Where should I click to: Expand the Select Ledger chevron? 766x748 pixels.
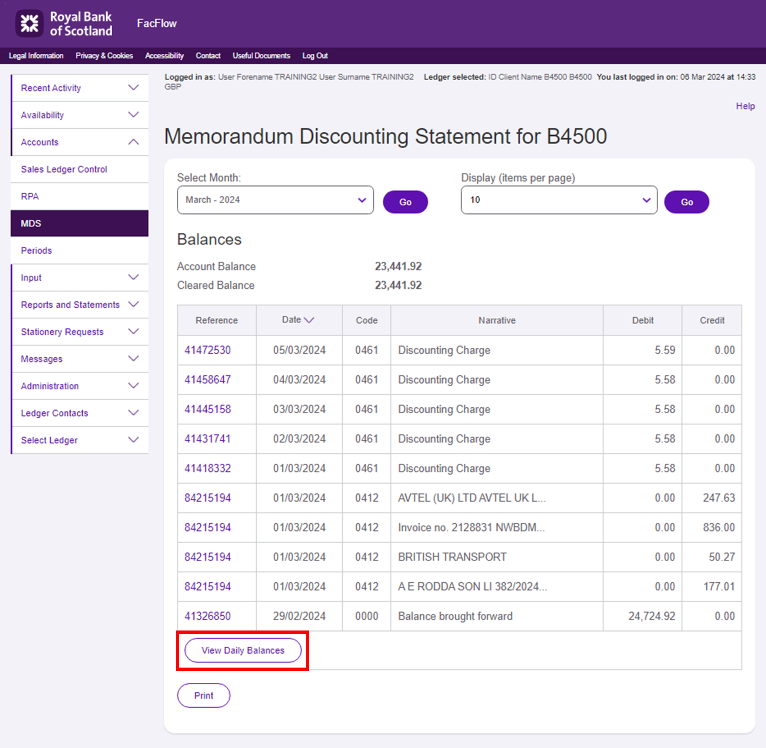[133, 440]
